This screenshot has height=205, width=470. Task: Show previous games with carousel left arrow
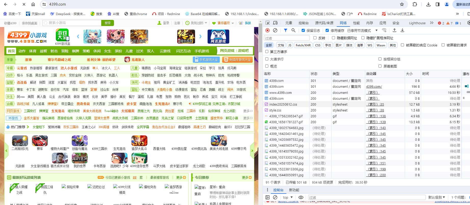click(78, 36)
